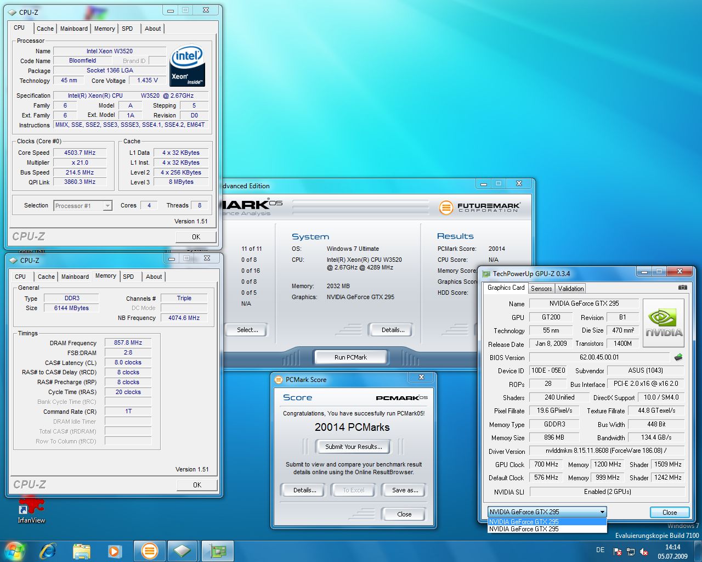Click the BIOS save chip icon in GPU-Z
The height and width of the screenshot is (562, 702).
pyautogui.click(x=678, y=357)
